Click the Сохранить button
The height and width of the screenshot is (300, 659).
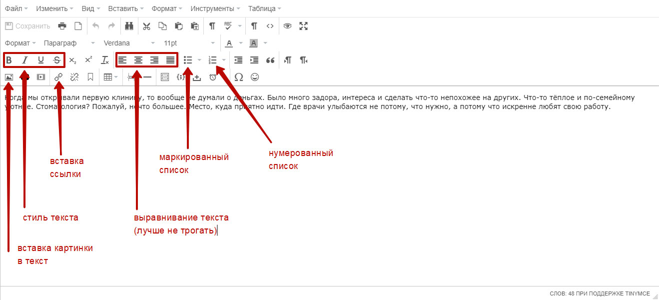pos(28,26)
